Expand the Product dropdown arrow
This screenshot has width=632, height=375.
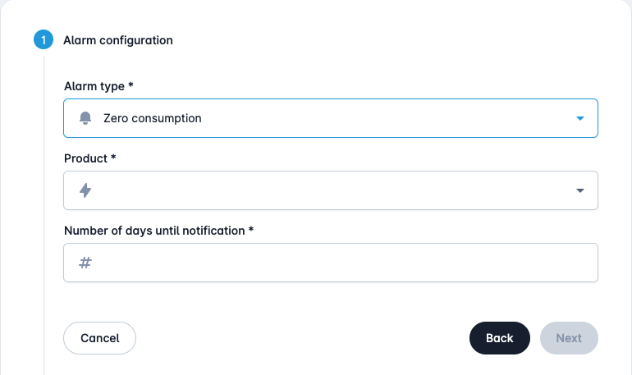(x=580, y=190)
